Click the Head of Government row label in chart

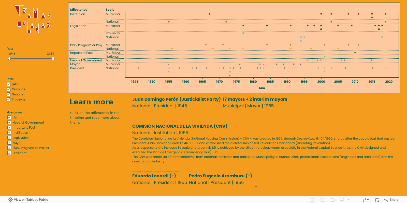point(86,60)
